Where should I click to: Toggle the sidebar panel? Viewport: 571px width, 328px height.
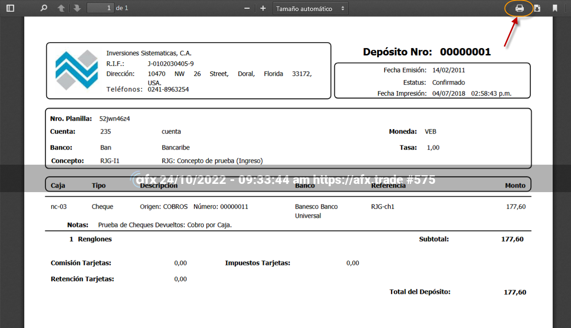click(x=10, y=8)
